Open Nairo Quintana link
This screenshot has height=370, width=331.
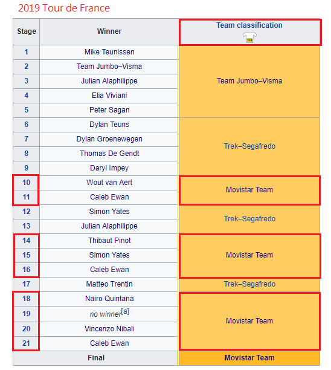109,299
